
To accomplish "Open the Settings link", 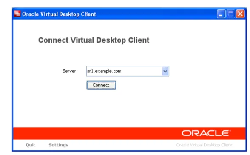I will 58,145.
